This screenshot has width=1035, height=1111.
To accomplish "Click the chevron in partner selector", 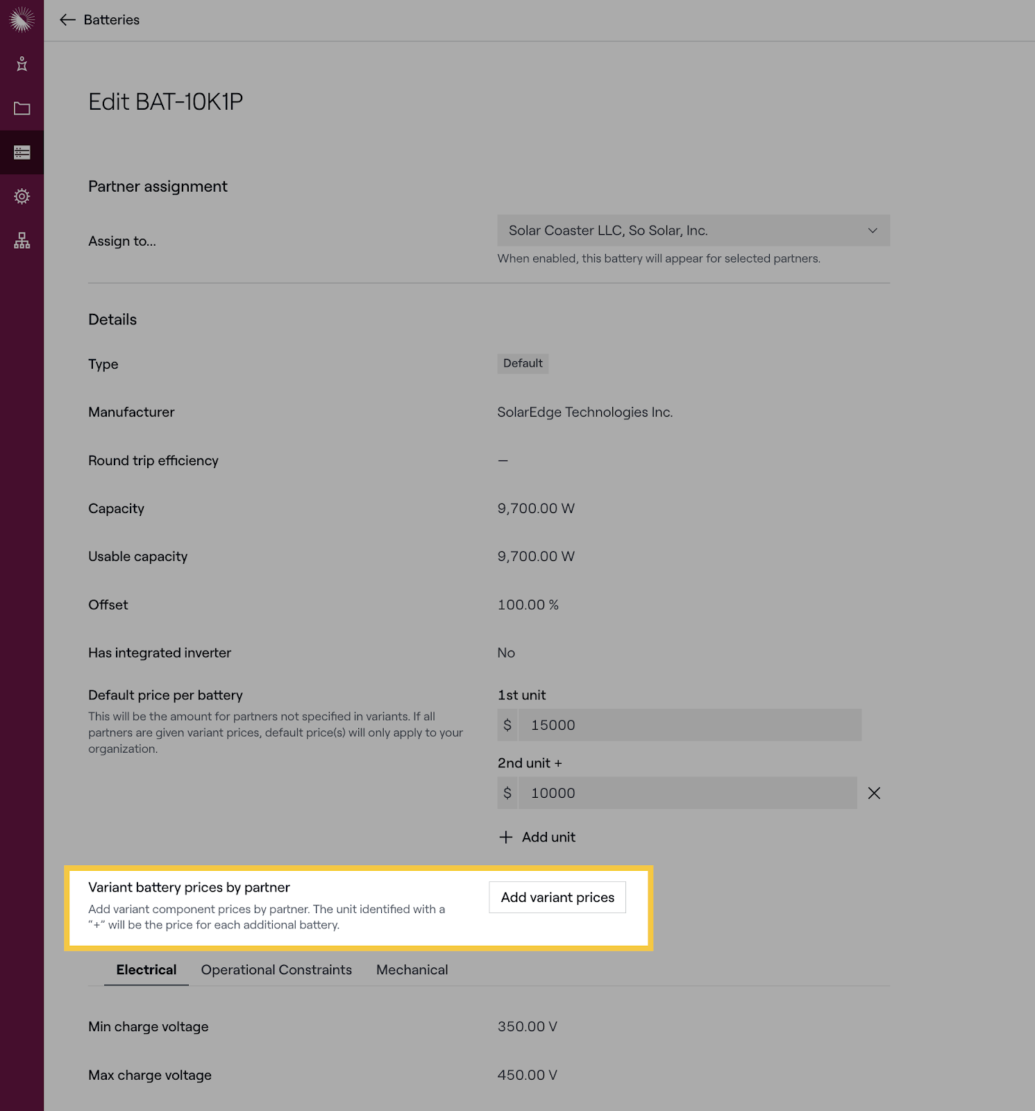I will 873,231.
